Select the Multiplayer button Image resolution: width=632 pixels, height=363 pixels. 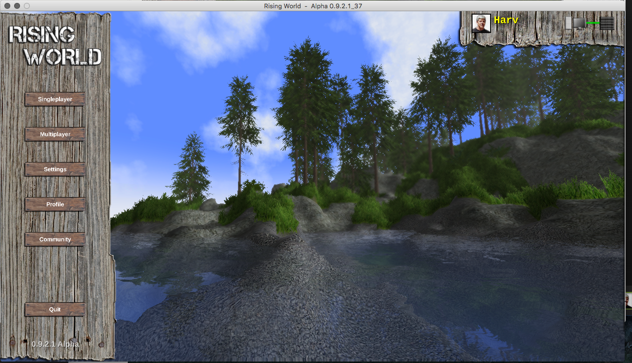(x=55, y=134)
